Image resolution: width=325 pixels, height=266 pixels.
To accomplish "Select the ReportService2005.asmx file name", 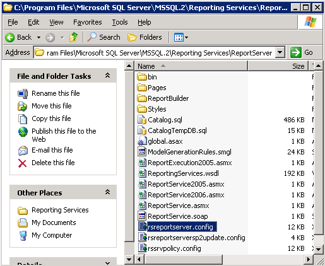I will point(186,184).
